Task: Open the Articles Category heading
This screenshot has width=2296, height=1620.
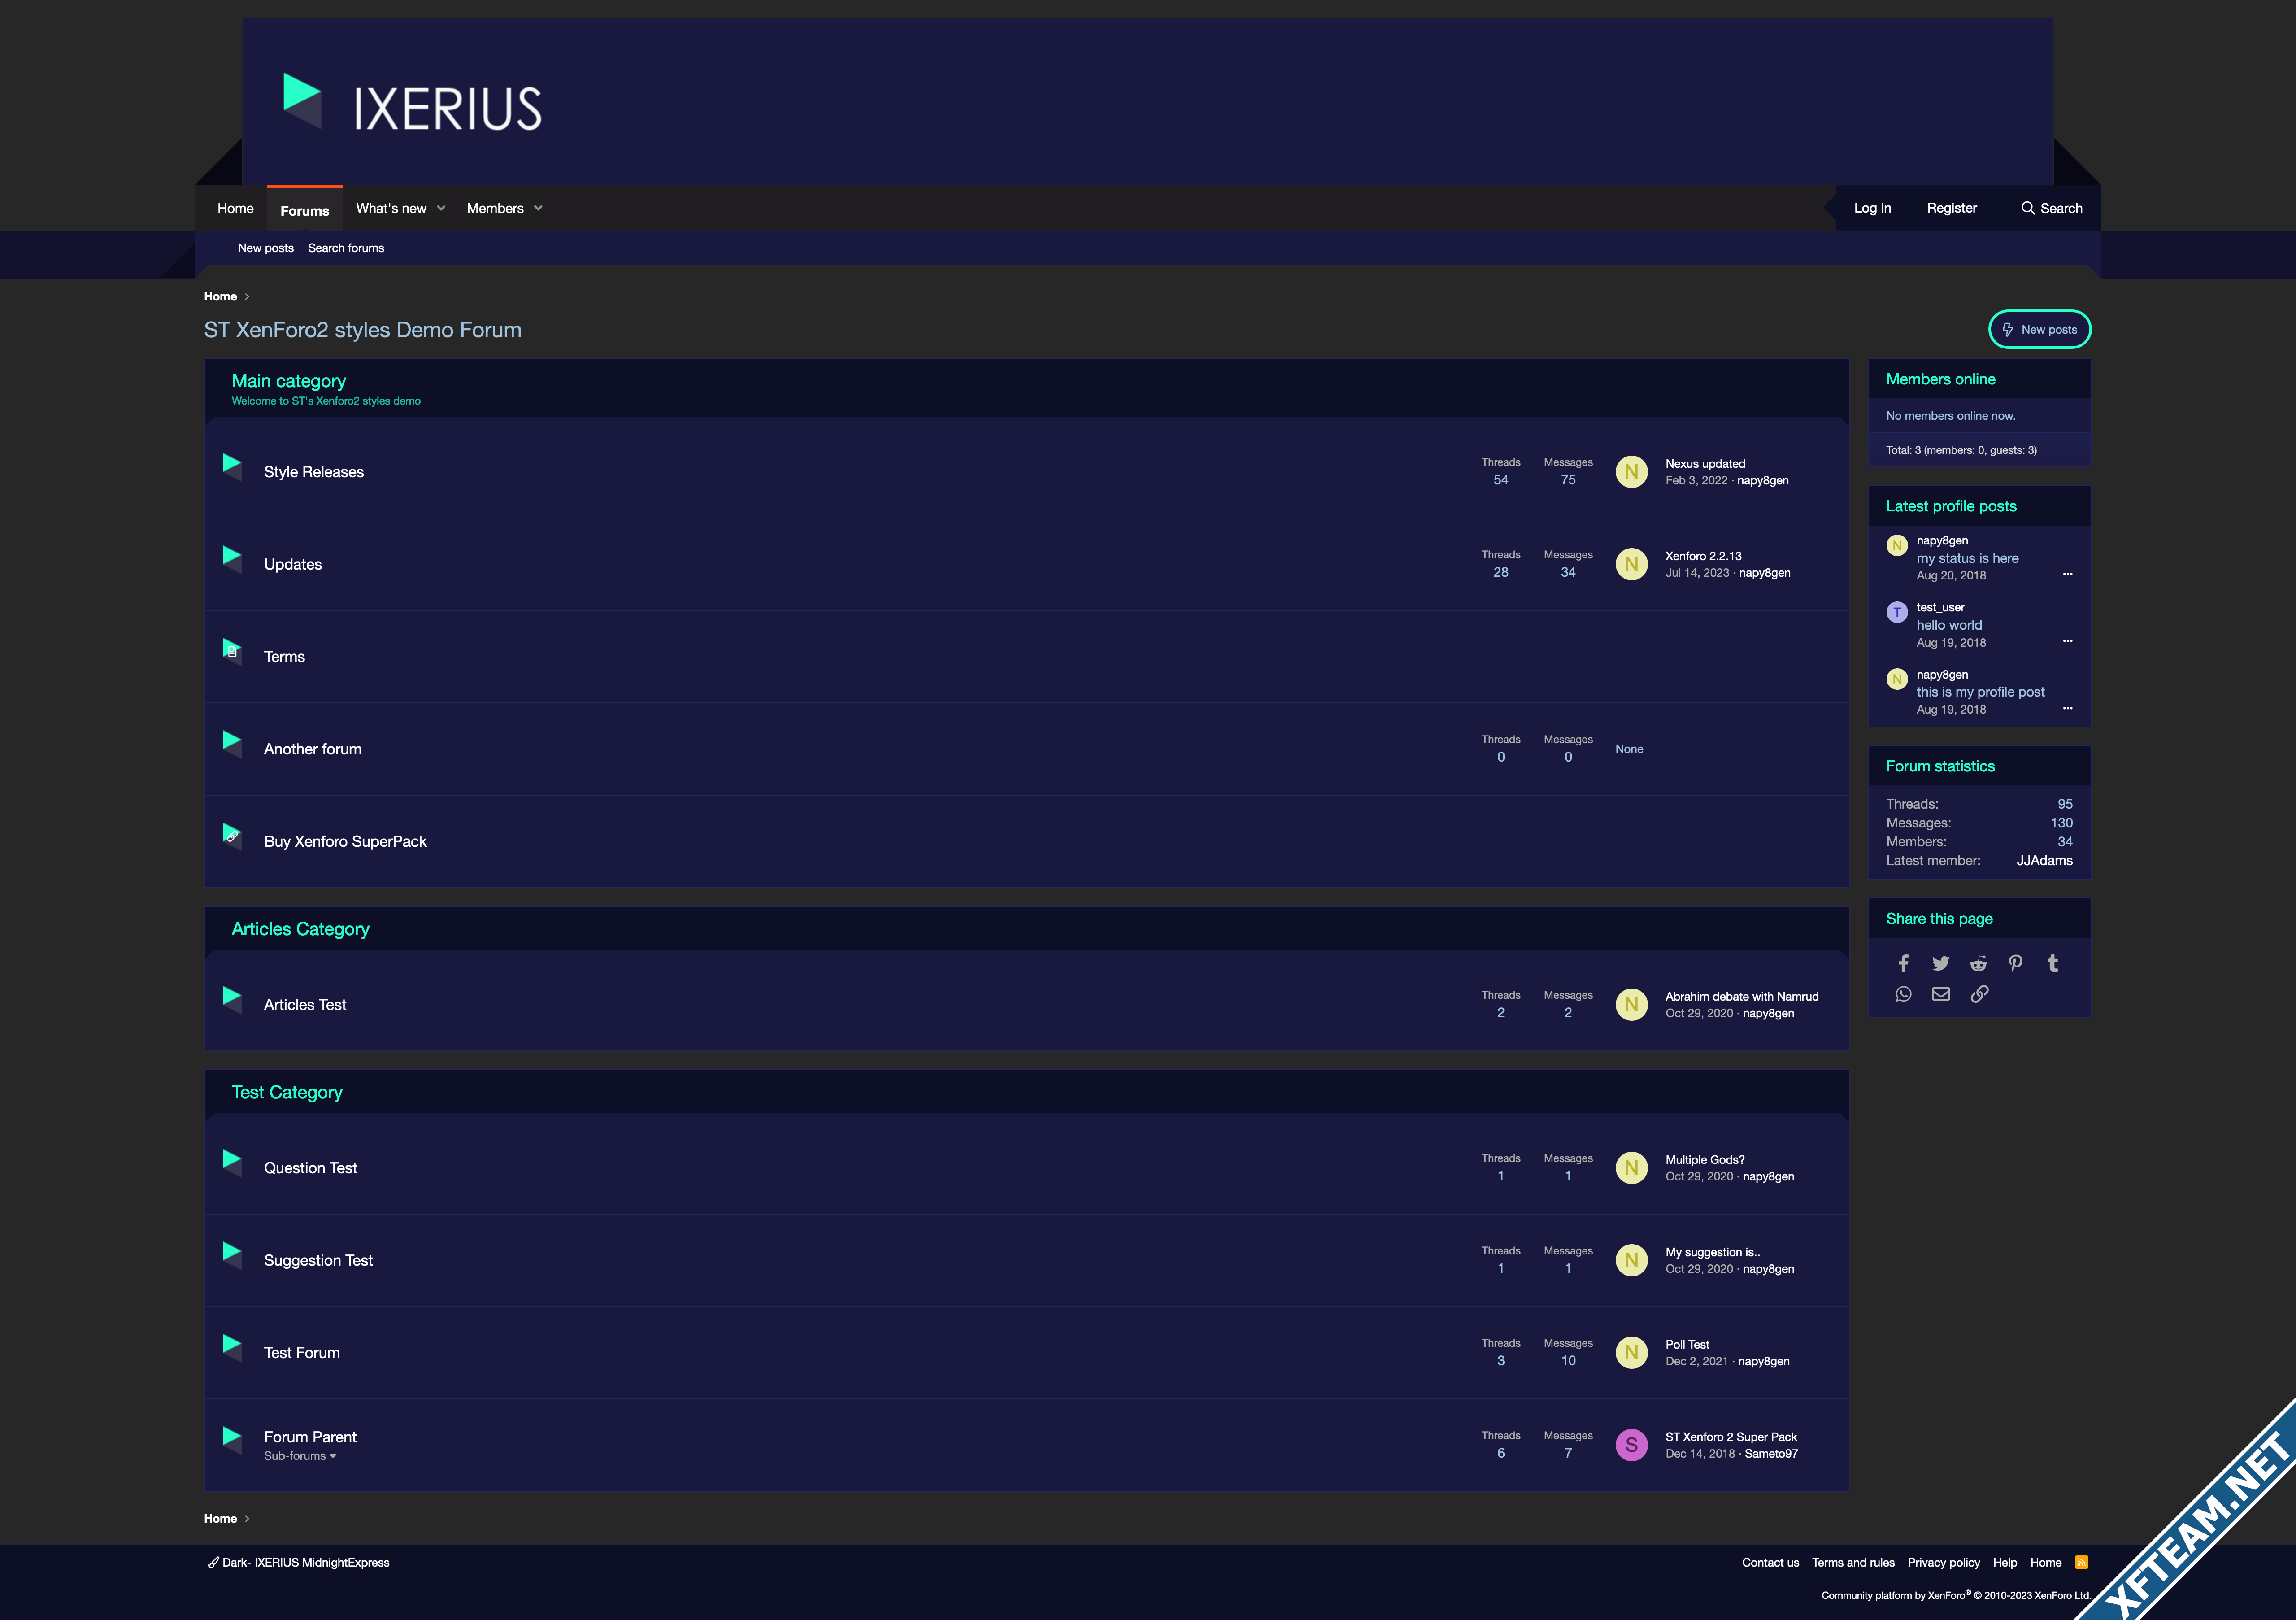Action: [300, 929]
